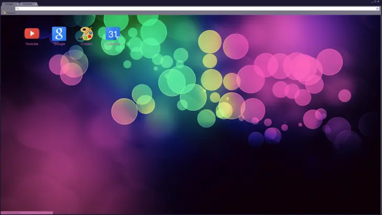Switch to the Chrome tab
The height and width of the screenshot is (215, 382).
(27, 4)
